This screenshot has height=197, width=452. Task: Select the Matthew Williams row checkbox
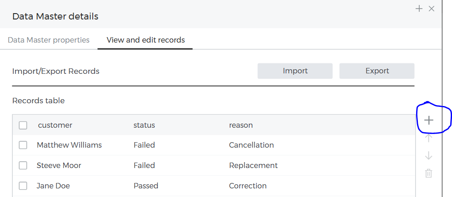click(23, 145)
